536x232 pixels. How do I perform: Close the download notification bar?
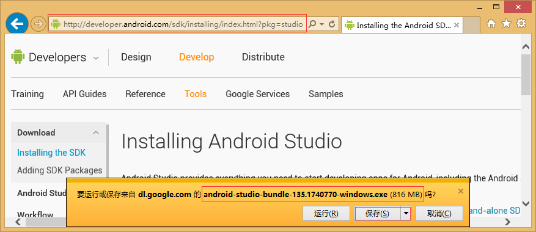pos(460,191)
